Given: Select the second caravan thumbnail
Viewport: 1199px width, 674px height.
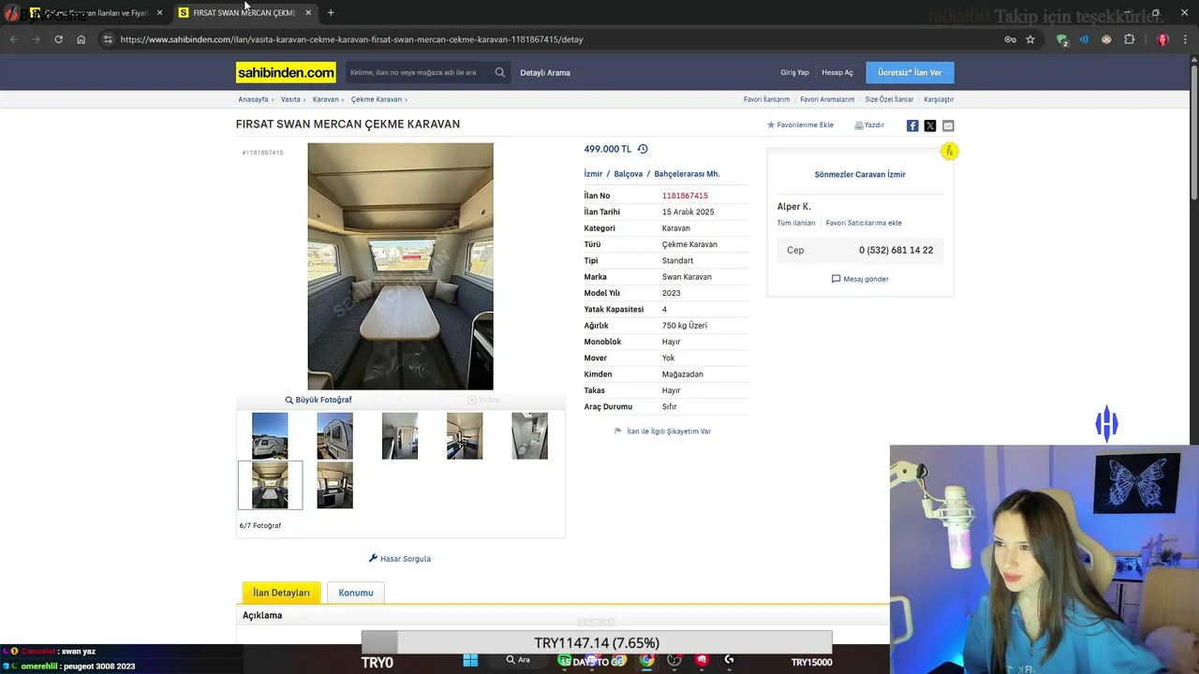Looking at the screenshot, I should [x=334, y=436].
